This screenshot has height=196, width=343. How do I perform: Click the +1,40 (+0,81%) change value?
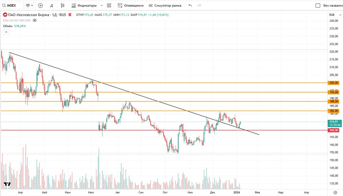click(x=158, y=15)
